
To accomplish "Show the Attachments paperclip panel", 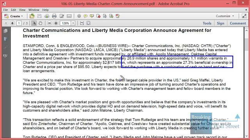I will tap(5, 47).
